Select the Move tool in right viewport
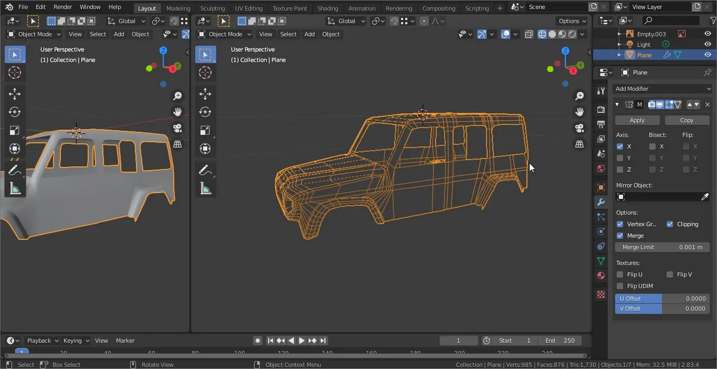Image resolution: width=717 pixels, height=369 pixels. 205,94
